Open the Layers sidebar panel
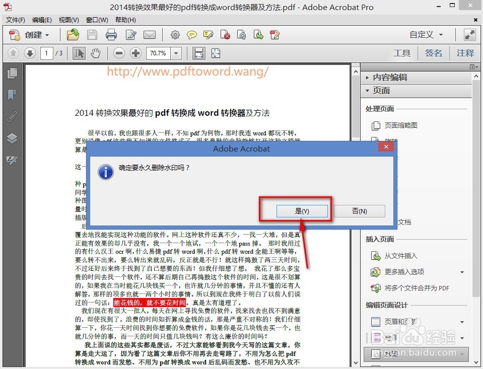 (x=12, y=138)
